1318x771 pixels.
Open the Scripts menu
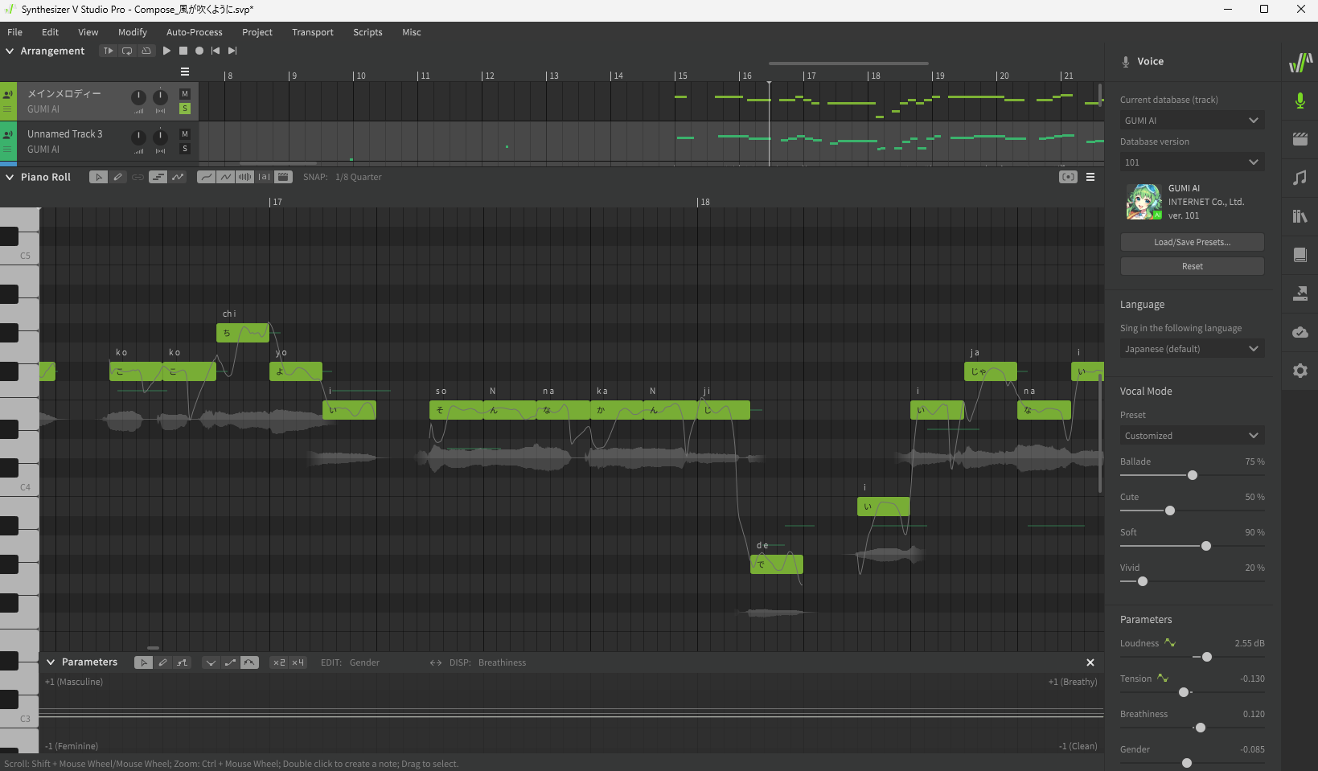pos(367,32)
